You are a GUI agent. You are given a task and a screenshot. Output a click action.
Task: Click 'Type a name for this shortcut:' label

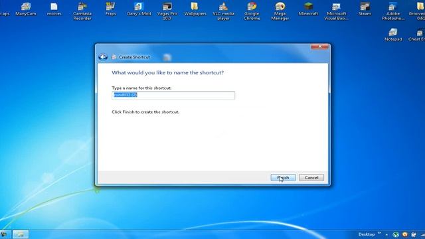click(x=141, y=88)
